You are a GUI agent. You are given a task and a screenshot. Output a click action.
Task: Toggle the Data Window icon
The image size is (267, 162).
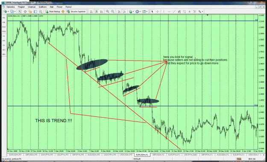pos(25,12)
